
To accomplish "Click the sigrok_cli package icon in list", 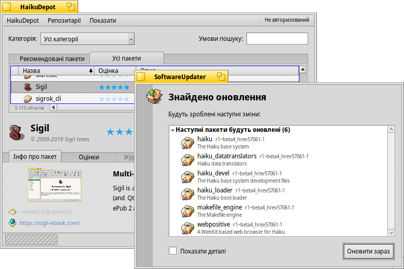I will click(x=27, y=99).
